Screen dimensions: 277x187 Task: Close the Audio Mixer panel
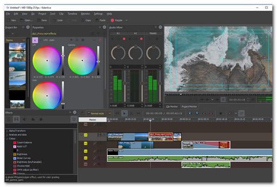tap(160, 27)
